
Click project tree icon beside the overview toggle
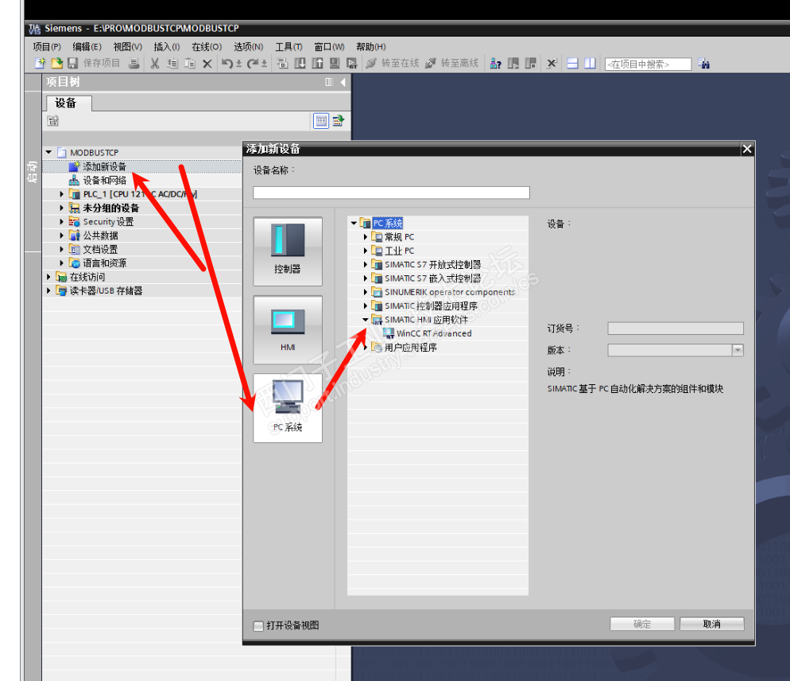338,121
